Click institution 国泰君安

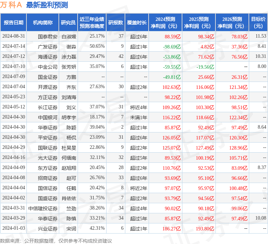[x=48, y=37]
